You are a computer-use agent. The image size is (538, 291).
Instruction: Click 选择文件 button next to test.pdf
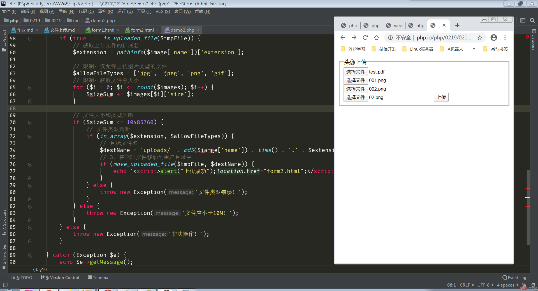click(x=356, y=72)
